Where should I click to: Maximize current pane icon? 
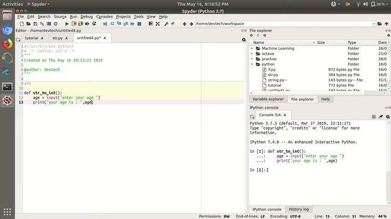[151, 24]
